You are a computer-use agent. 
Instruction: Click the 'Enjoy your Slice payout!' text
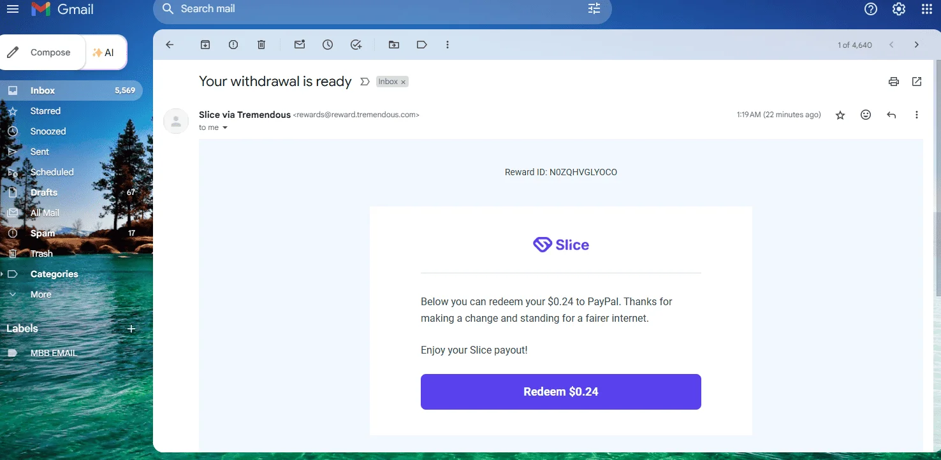click(x=474, y=350)
